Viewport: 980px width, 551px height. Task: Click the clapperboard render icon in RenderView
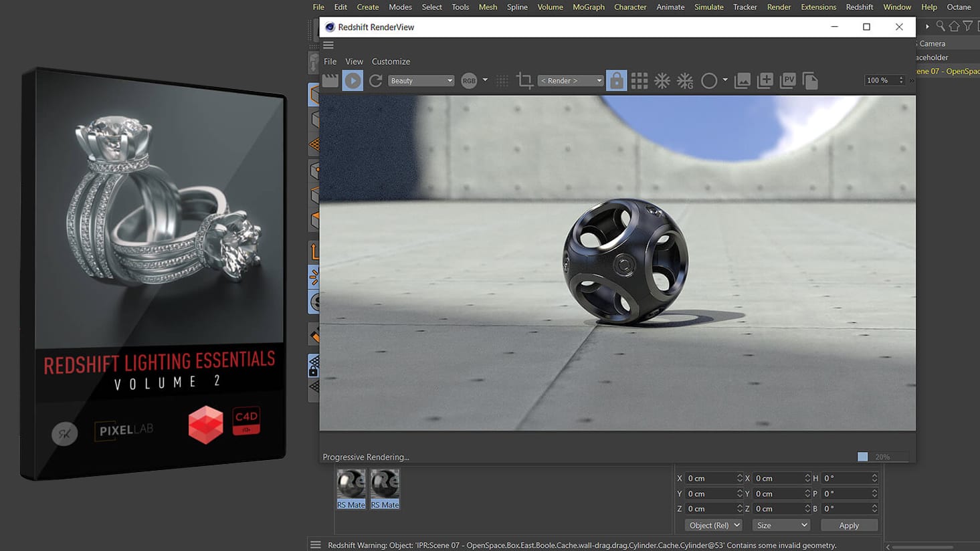(x=330, y=81)
